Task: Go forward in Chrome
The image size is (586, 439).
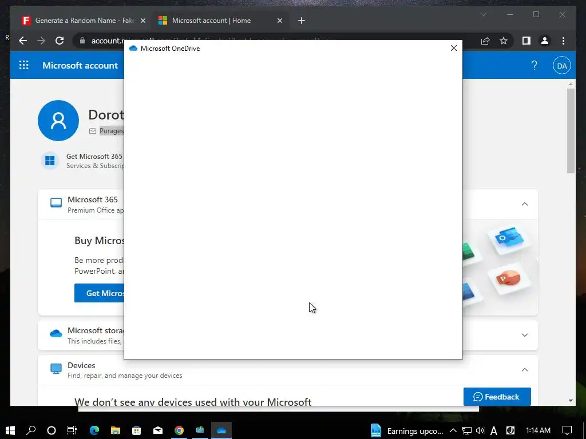Action: [41, 41]
